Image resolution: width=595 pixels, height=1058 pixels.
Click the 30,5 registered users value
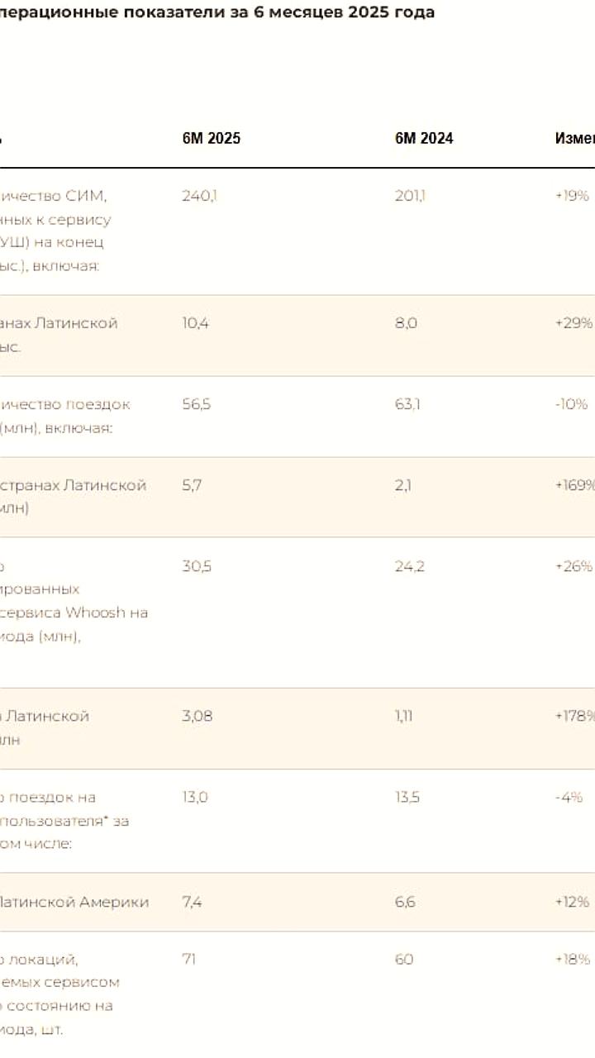coord(197,566)
